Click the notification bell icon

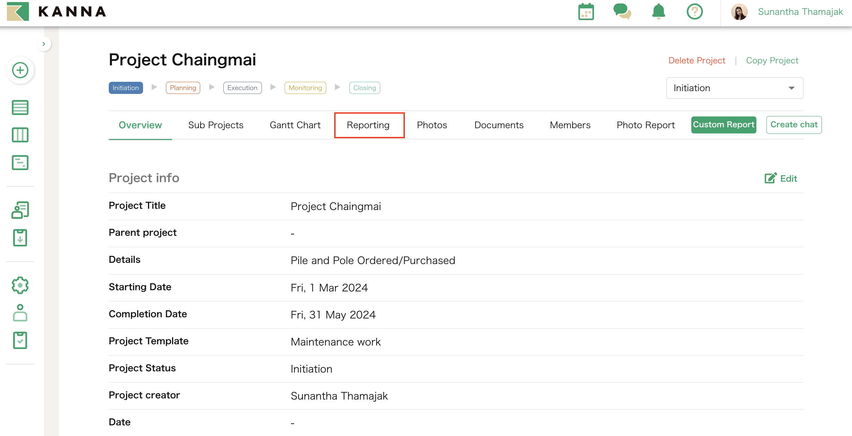coord(658,12)
